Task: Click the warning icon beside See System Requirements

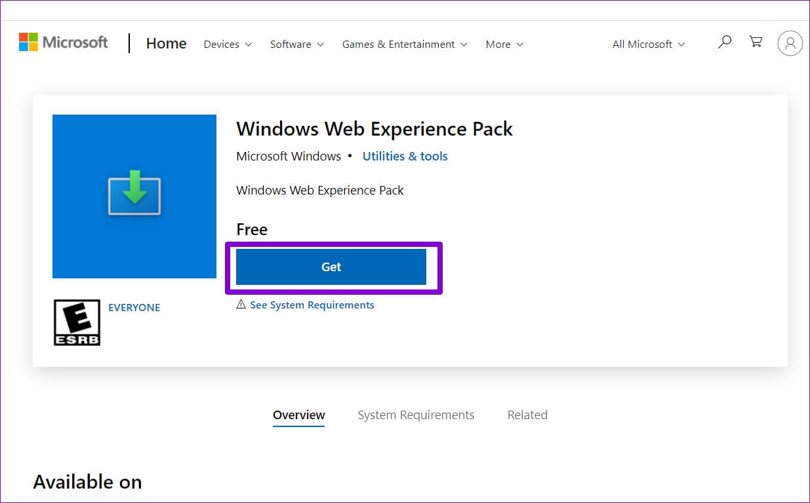Action: [241, 305]
